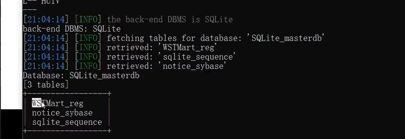The image size is (405, 139).
Task: Click the 'Database: SQLite_masterdb' line
Action: (x=81, y=75)
